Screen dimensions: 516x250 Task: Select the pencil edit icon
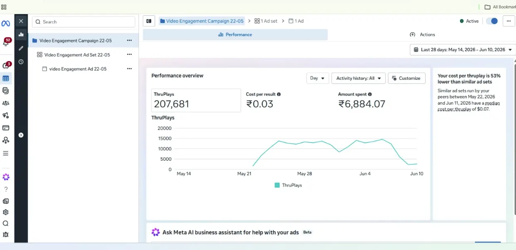pos(21,48)
